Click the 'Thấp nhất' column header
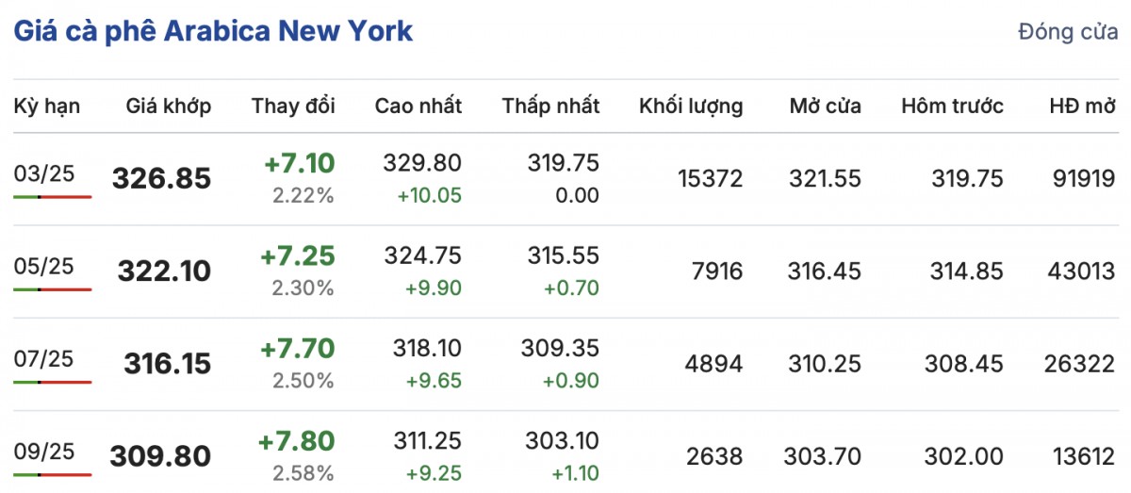The height and width of the screenshot is (493, 1131). tap(550, 107)
